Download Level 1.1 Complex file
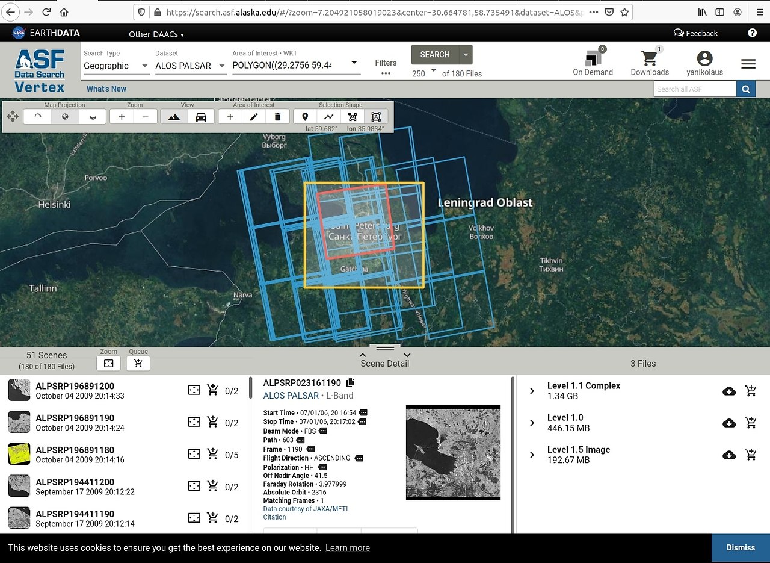This screenshot has width=770, height=563. 728,391
